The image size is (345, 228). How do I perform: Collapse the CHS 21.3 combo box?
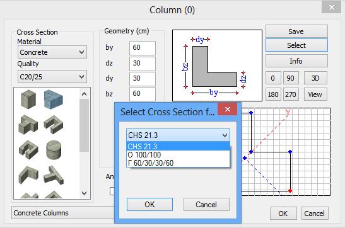coord(178,135)
